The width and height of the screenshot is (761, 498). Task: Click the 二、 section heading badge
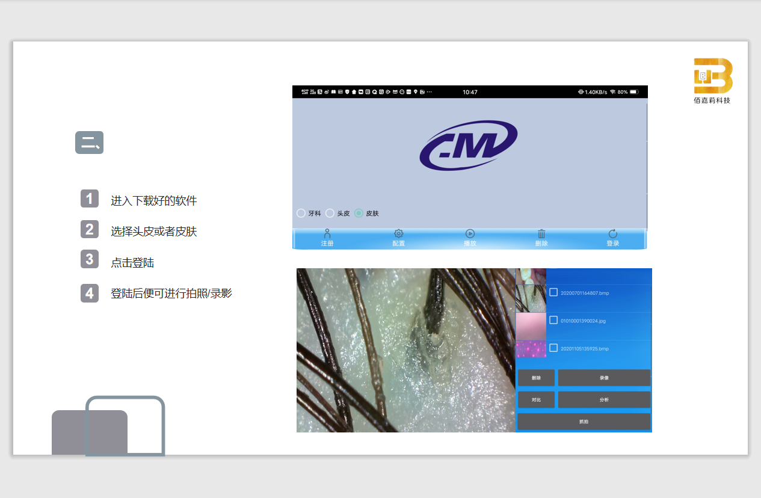pyautogui.click(x=89, y=143)
